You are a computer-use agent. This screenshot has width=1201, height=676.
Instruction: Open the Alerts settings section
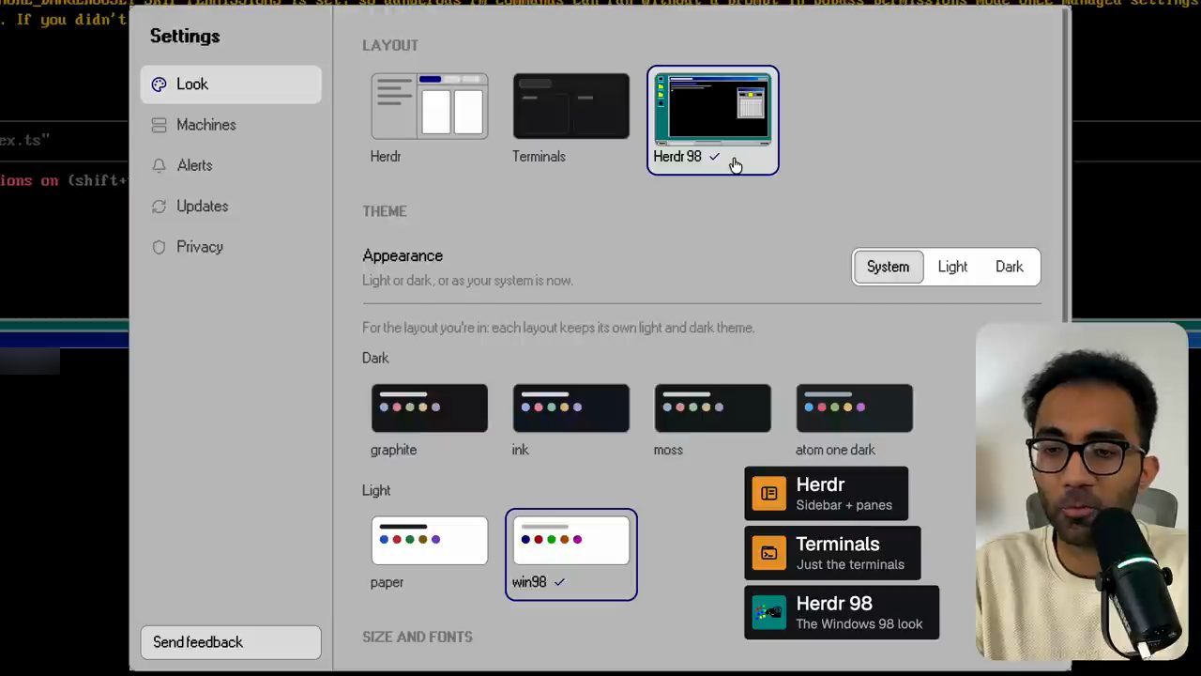pyautogui.click(x=231, y=165)
